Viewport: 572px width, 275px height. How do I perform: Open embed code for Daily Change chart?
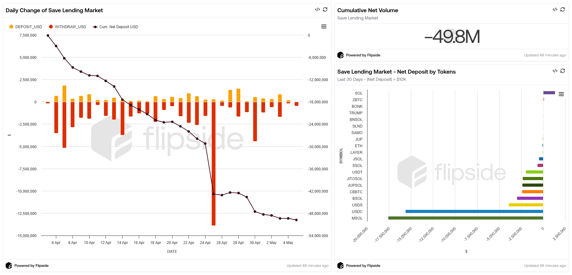(x=318, y=9)
